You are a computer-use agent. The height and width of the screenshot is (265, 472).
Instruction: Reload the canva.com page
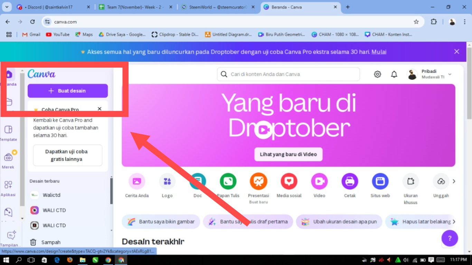tap(32, 22)
